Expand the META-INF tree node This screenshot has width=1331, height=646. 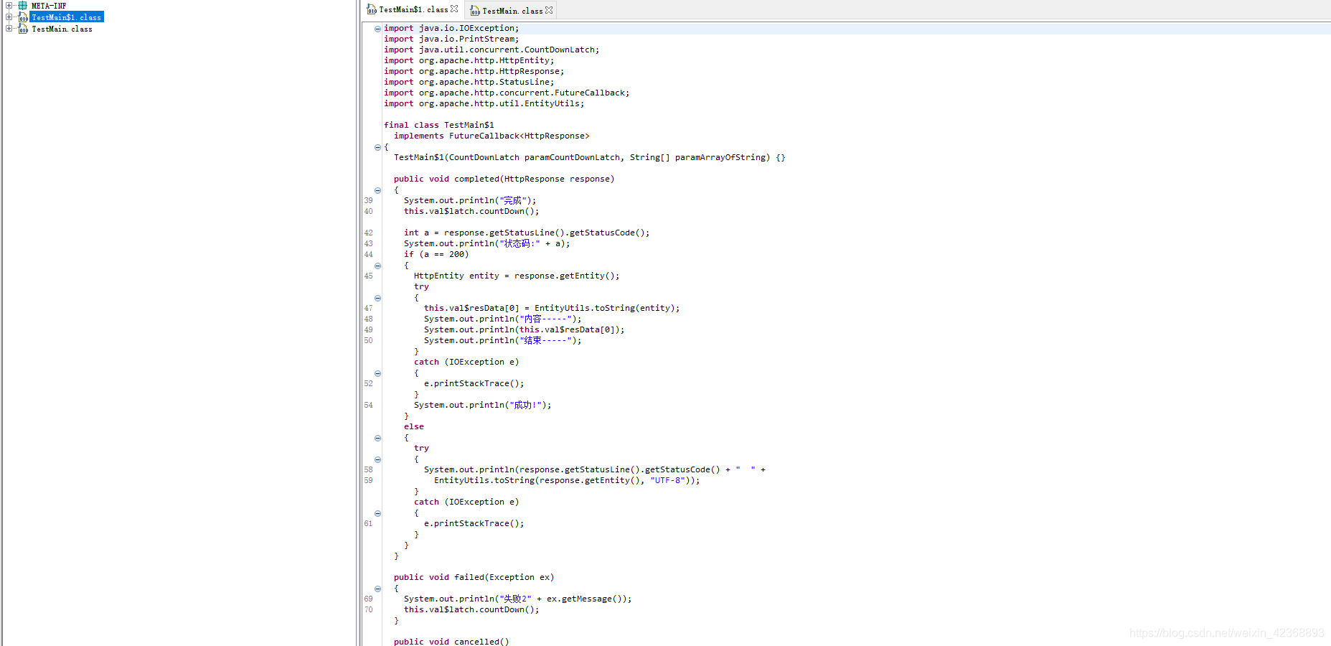[x=9, y=5]
